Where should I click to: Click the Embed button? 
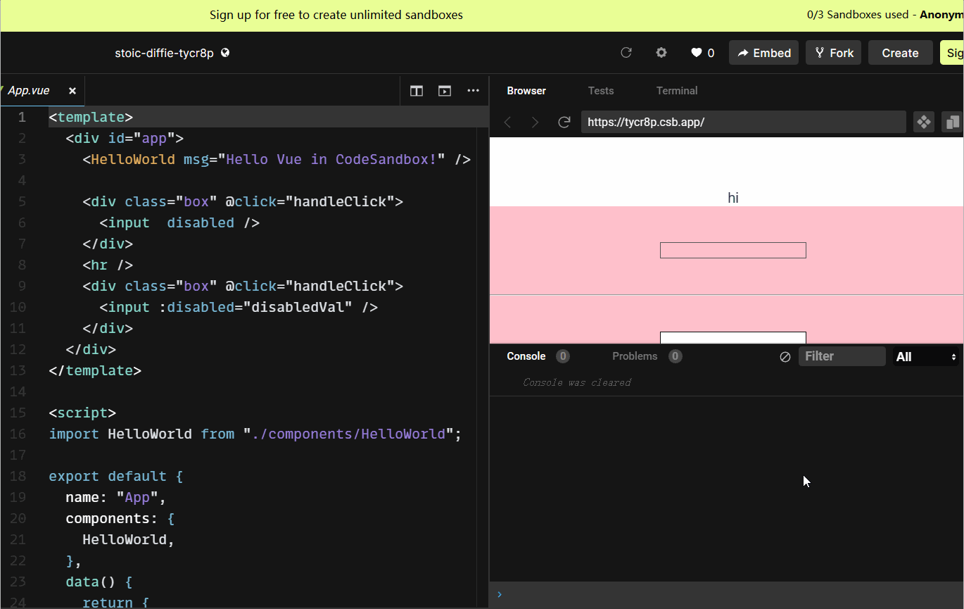click(x=763, y=53)
